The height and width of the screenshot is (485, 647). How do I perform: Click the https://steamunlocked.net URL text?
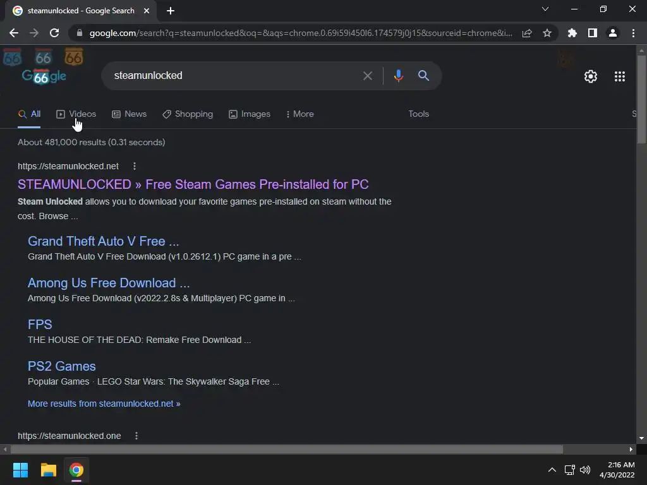tap(68, 166)
